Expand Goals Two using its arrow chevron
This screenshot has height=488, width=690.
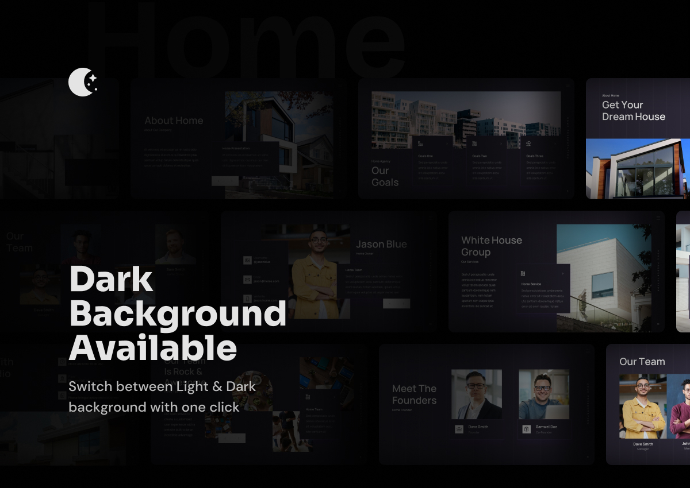click(500, 144)
